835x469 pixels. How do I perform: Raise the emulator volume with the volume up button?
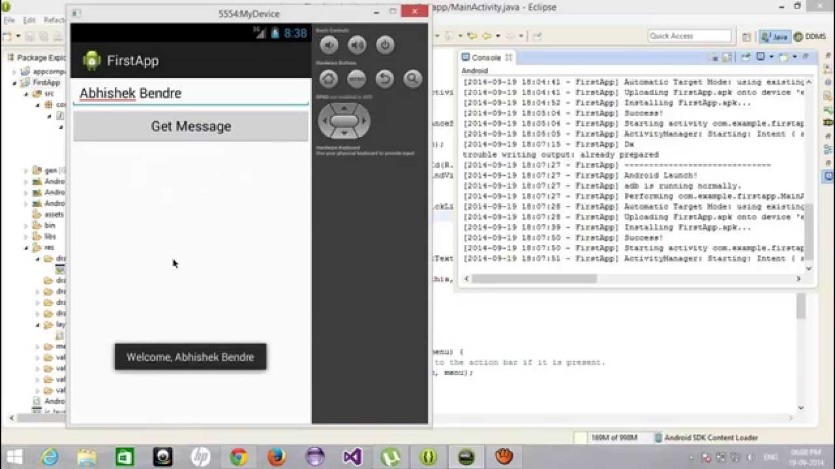(x=357, y=44)
